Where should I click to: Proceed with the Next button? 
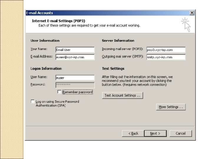pos(155,133)
